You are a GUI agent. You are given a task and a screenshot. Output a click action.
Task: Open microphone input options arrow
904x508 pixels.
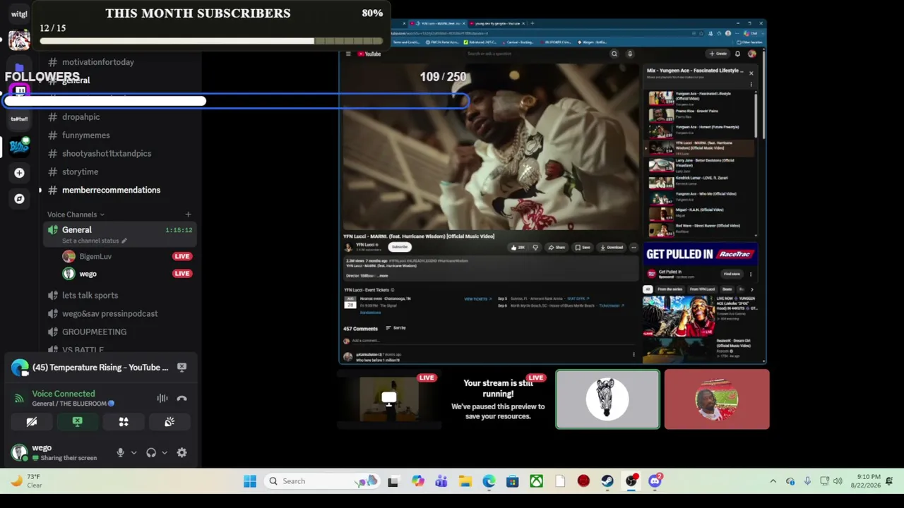(133, 453)
